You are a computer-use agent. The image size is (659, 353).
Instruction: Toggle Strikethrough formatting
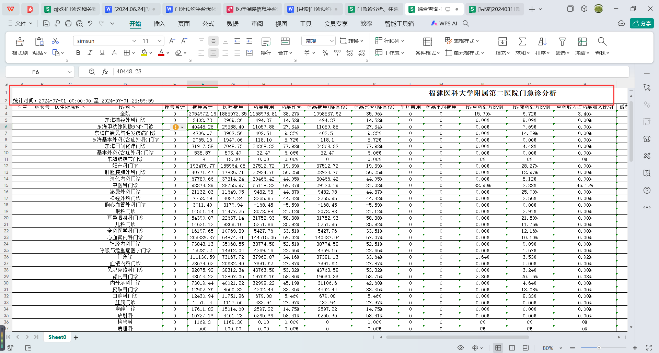114,53
